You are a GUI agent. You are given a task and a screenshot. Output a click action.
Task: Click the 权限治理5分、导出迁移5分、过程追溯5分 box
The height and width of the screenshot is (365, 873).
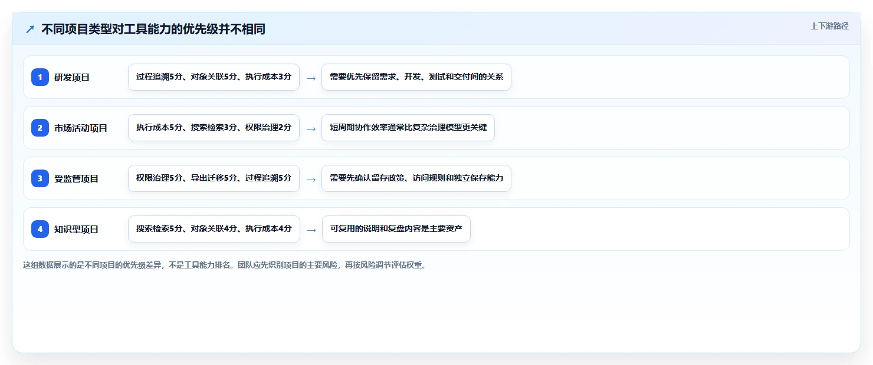click(x=214, y=178)
